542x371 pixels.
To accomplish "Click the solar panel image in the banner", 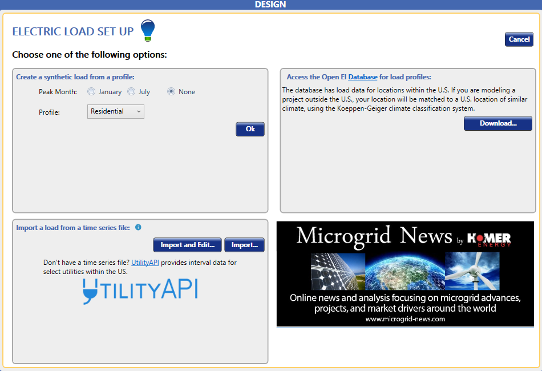I will (338, 271).
